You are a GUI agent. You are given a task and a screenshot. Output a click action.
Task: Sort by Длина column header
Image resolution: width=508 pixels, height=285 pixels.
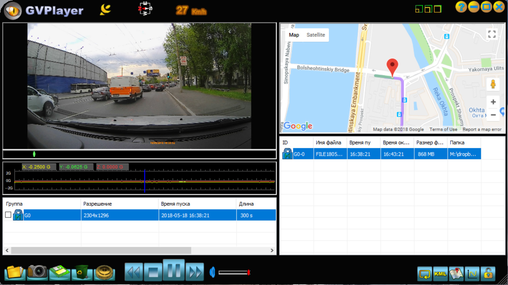(x=256, y=204)
